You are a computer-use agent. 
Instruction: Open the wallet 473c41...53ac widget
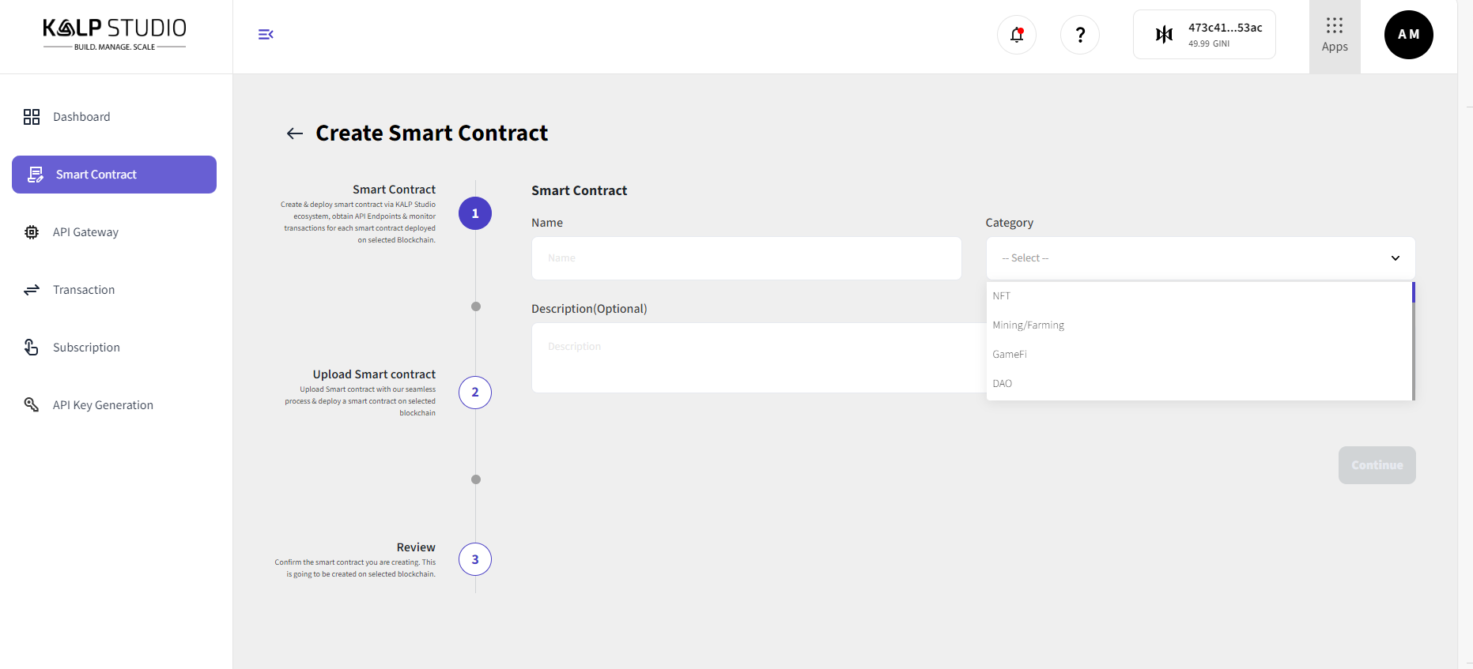click(1203, 35)
